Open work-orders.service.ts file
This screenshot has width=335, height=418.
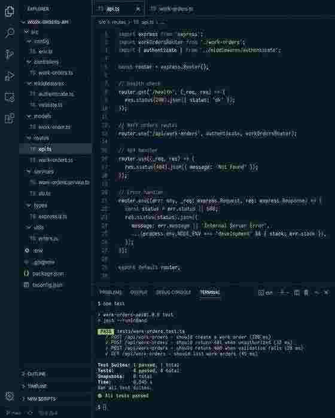pyautogui.click(x=55, y=182)
